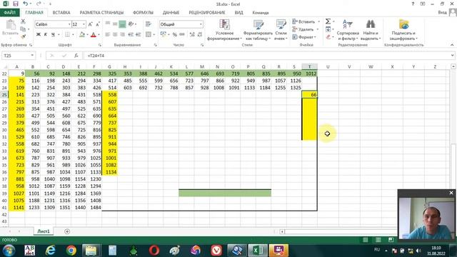The image size is (457, 257).
Task: Expand the formula bar chevron
Action: pos(452,56)
